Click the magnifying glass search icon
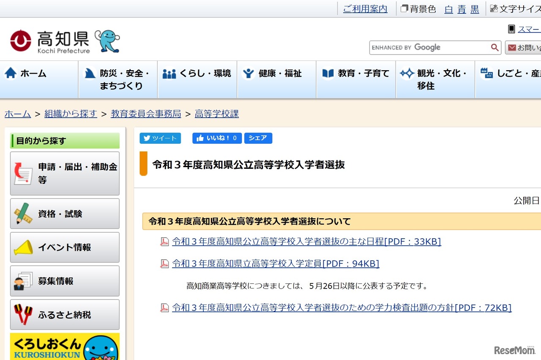This screenshot has width=541, height=360. pos(495,47)
